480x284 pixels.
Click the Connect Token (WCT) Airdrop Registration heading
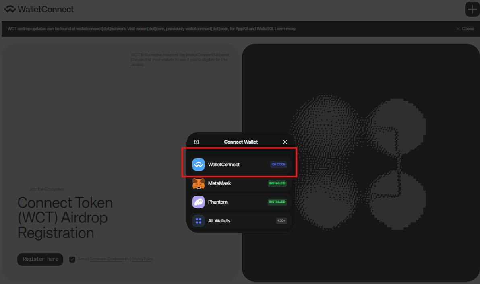click(65, 218)
